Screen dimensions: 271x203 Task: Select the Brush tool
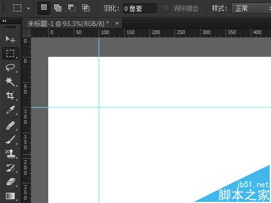click(x=10, y=140)
